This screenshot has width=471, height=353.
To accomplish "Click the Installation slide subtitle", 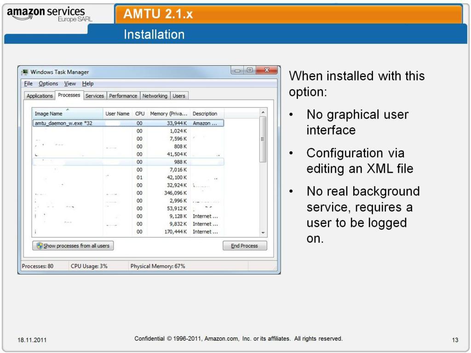I will (x=154, y=34).
